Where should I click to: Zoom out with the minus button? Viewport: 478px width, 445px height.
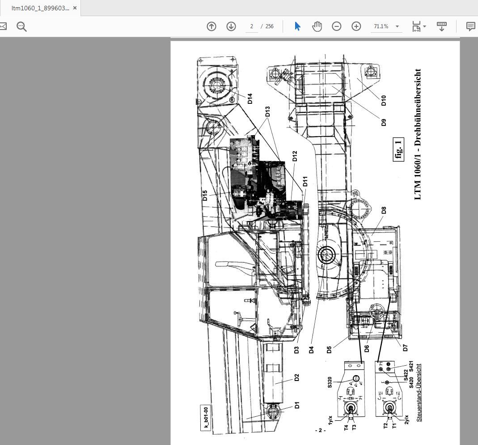(337, 26)
